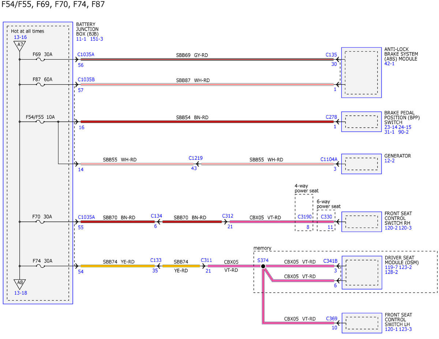Image resolution: width=439 pixels, height=339 pixels.
Task: Click the A7 triangle reference symbol
Action: [19, 46]
